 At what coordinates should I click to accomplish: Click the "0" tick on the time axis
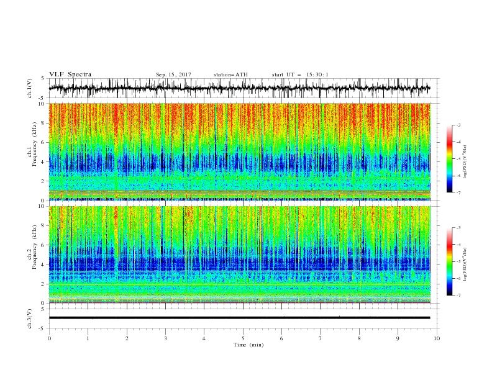click(49, 338)
